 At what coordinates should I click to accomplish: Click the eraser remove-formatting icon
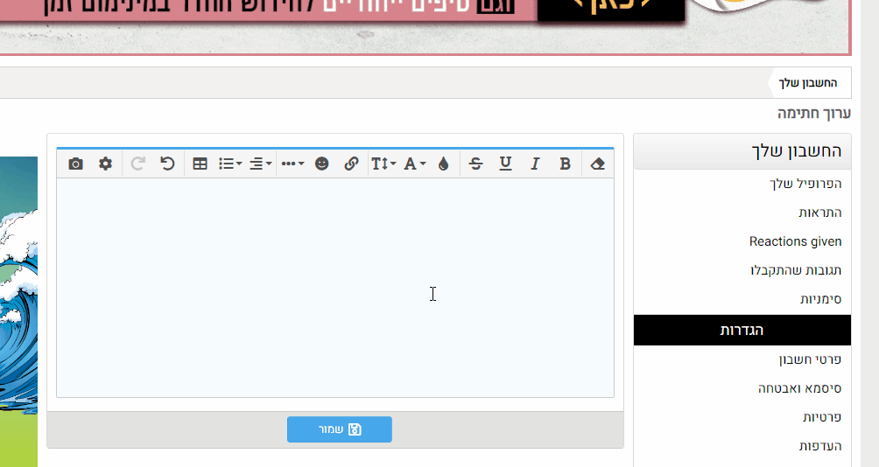[x=598, y=164]
